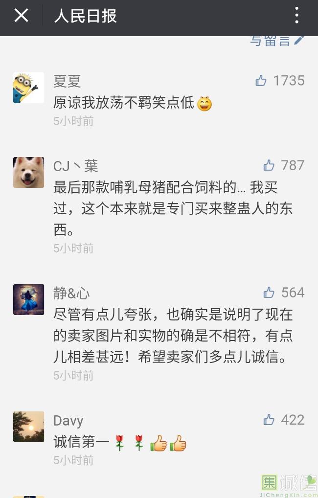Tap the username CJ丶葉

tap(76, 166)
